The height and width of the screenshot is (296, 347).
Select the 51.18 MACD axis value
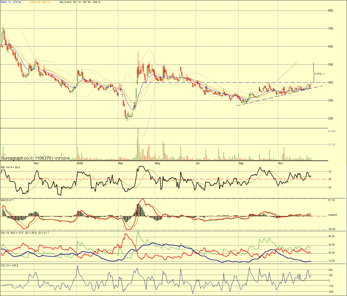[x=331, y=200]
